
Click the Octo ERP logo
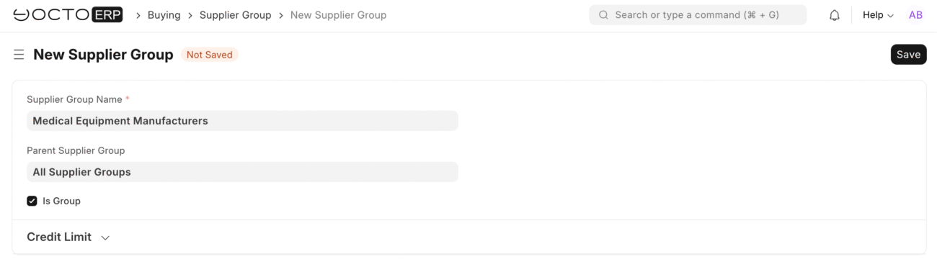[68, 15]
